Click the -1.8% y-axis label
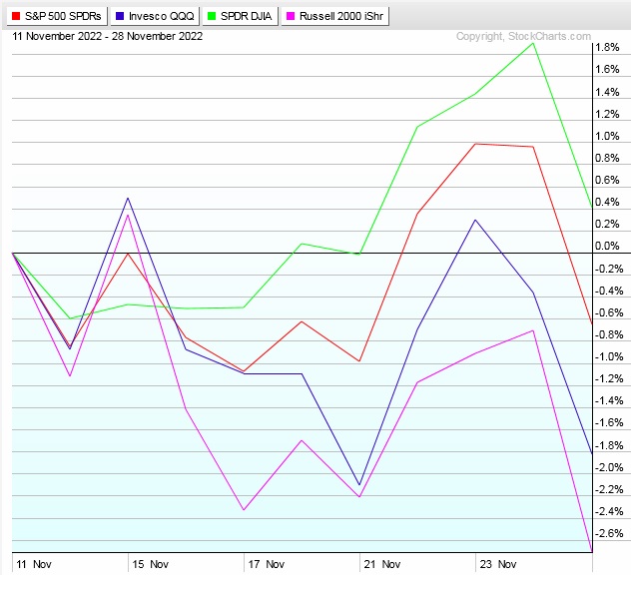631x599 pixels. [x=609, y=445]
